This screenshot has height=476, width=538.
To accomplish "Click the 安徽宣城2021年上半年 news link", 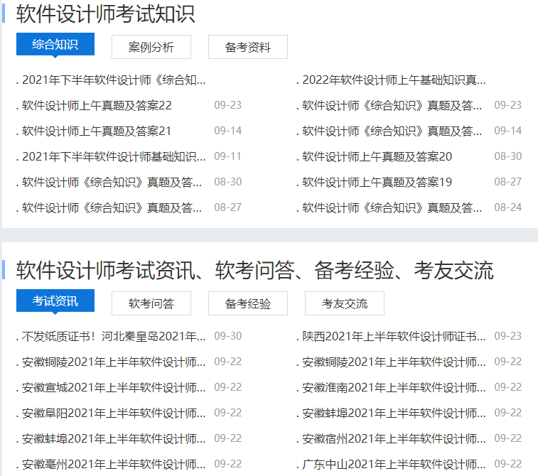I will (x=114, y=387).
